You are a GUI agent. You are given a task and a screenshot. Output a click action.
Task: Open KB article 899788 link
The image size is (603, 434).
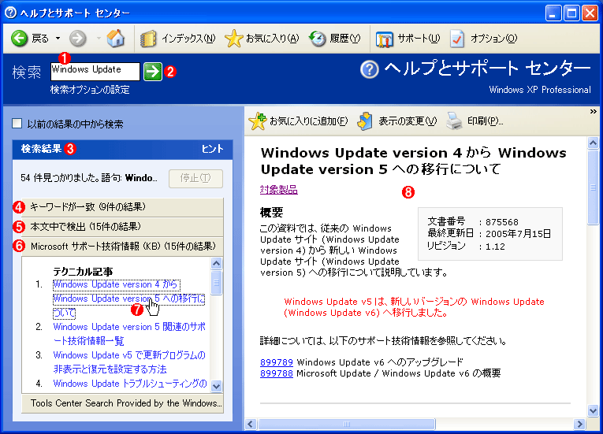277,373
